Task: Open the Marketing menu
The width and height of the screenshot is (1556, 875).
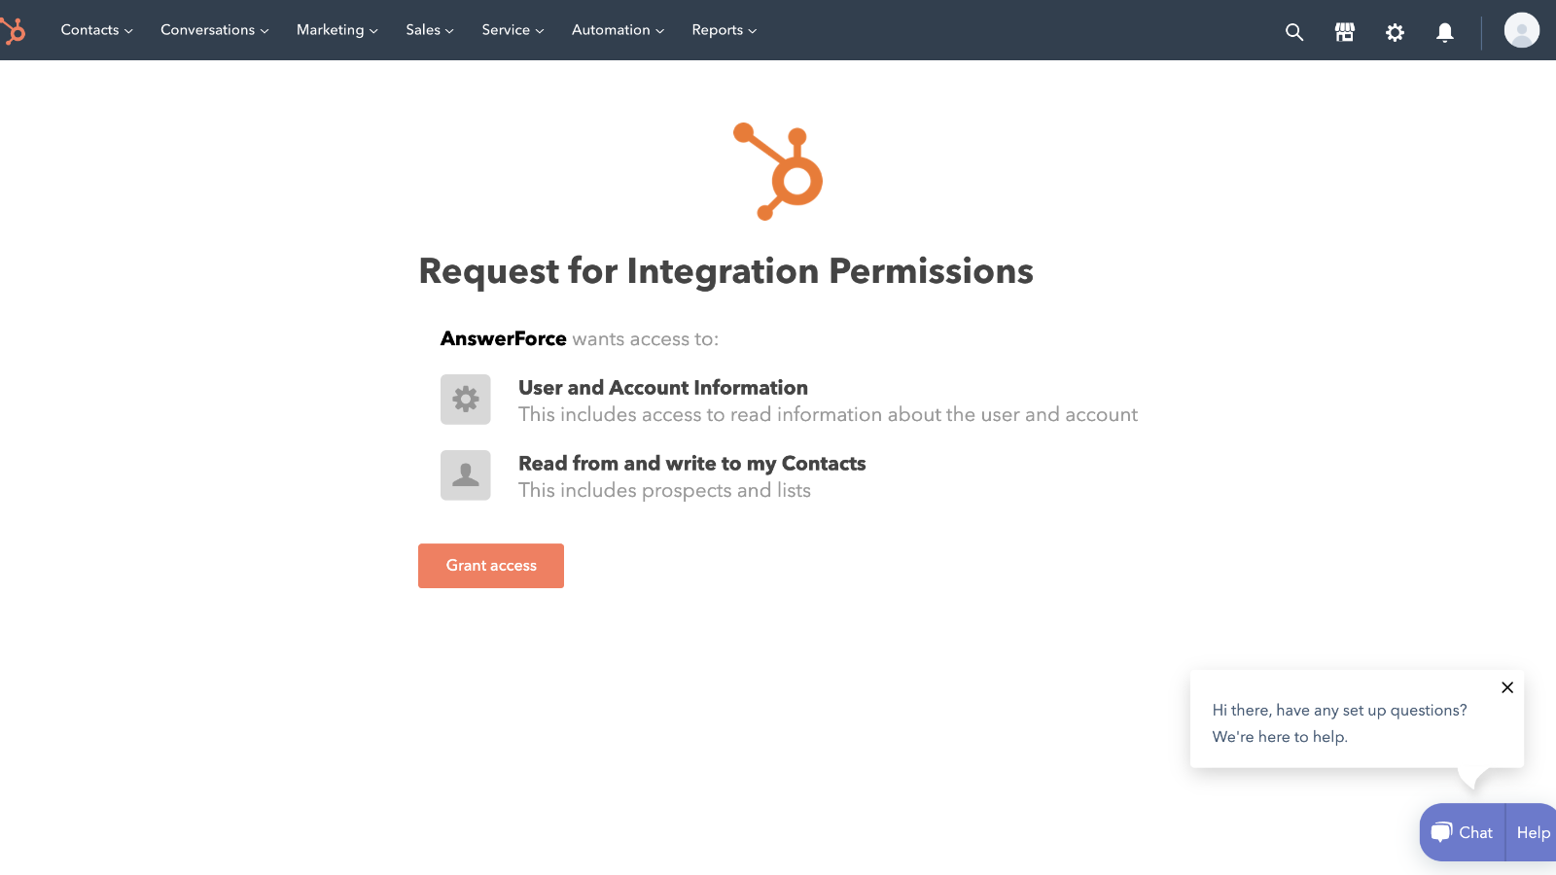Action: [336, 30]
